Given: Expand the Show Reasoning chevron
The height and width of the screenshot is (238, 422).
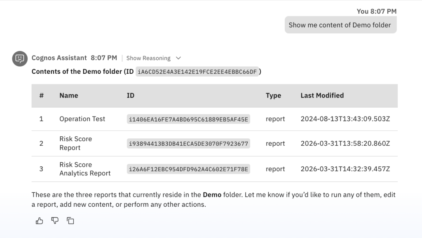Looking at the screenshot, I should (x=178, y=58).
